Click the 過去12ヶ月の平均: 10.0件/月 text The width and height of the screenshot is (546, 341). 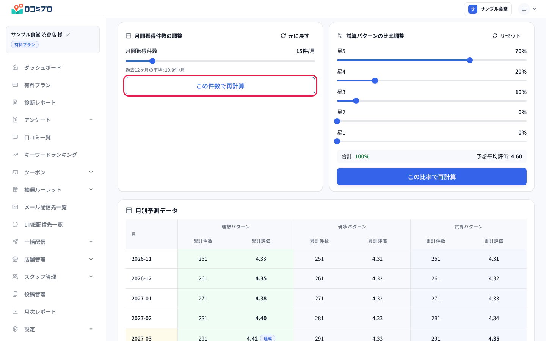(155, 70)
